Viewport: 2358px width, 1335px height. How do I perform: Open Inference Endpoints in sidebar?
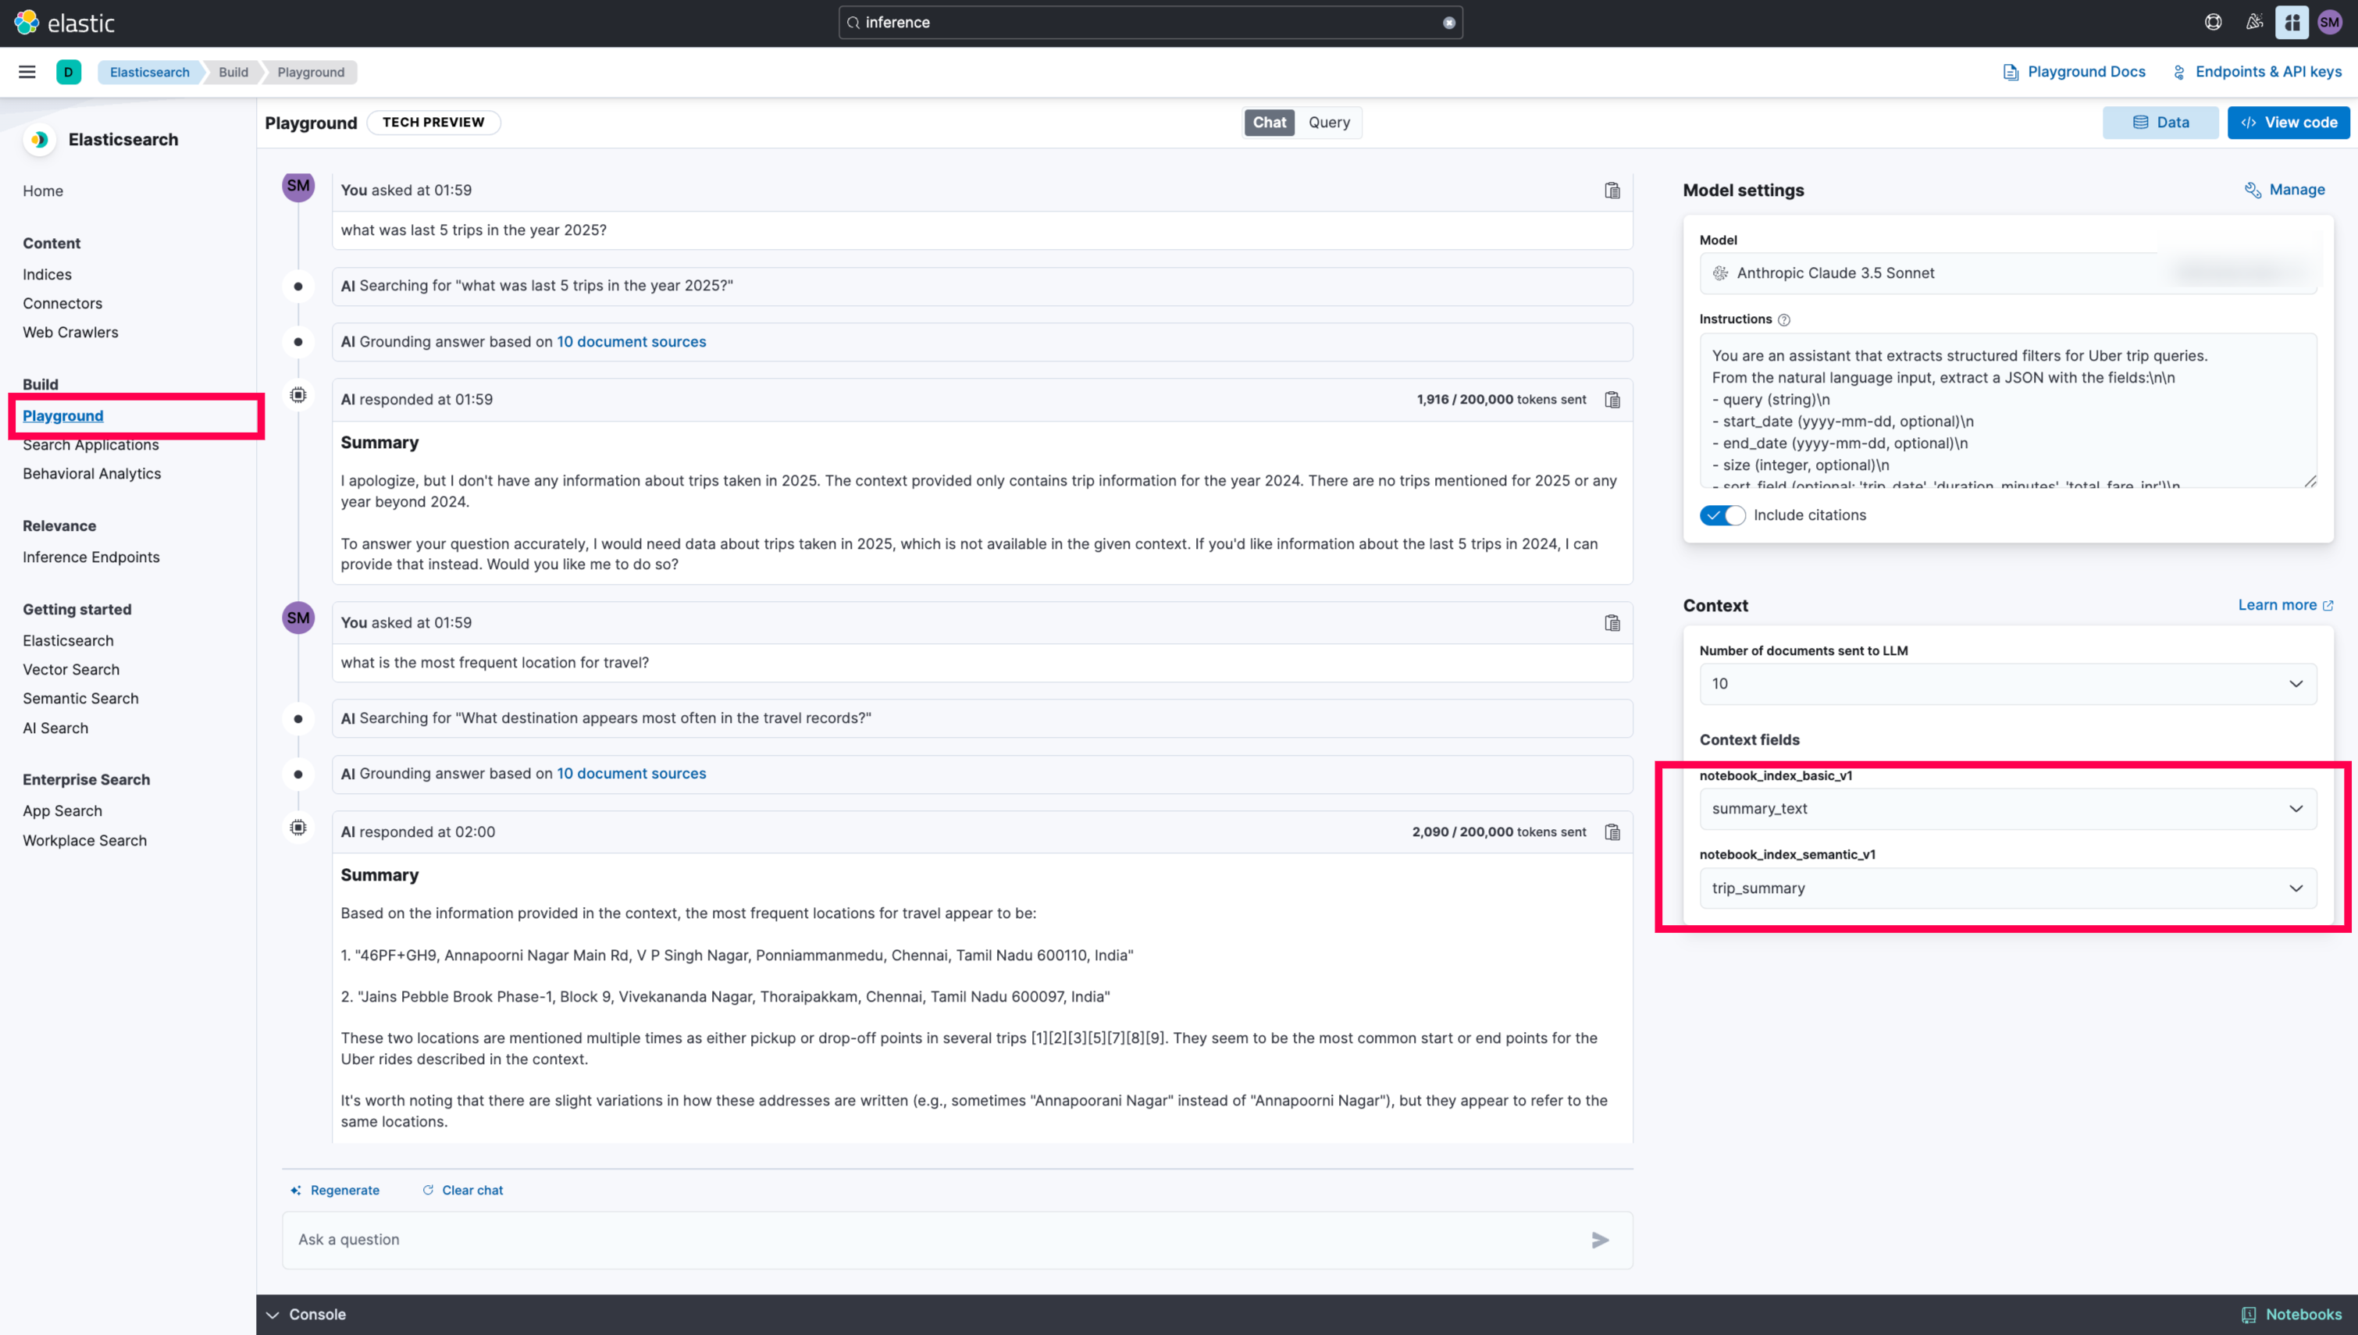click(x=91, y=557)
